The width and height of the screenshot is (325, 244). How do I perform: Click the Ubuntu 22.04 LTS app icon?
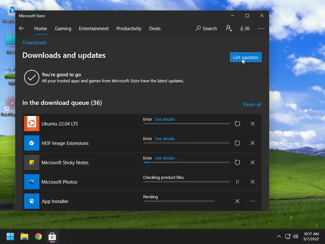pos(32,124)
